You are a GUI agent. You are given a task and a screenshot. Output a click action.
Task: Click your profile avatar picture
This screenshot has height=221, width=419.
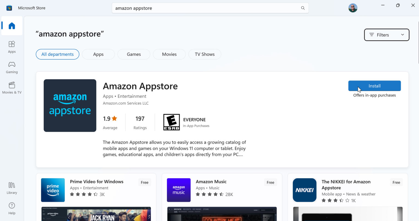353,8
